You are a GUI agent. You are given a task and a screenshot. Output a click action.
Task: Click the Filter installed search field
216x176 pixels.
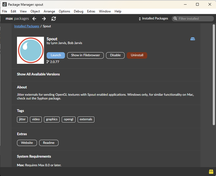pos(193,18)
